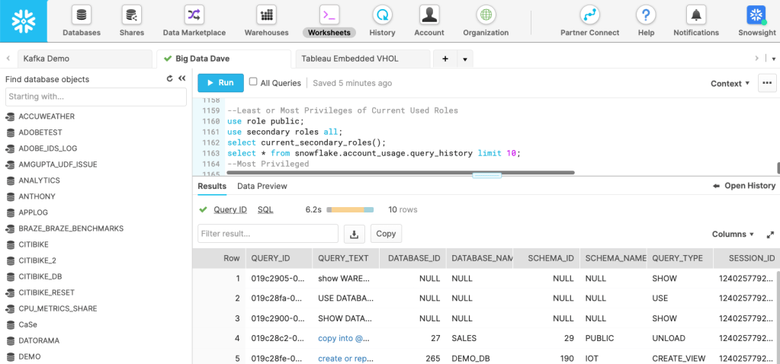Screen dimensions: 780x364
Task: Click the BRAZE_BRAZE_BENCHMARKS database icon
Action: (x=9, y=228)
